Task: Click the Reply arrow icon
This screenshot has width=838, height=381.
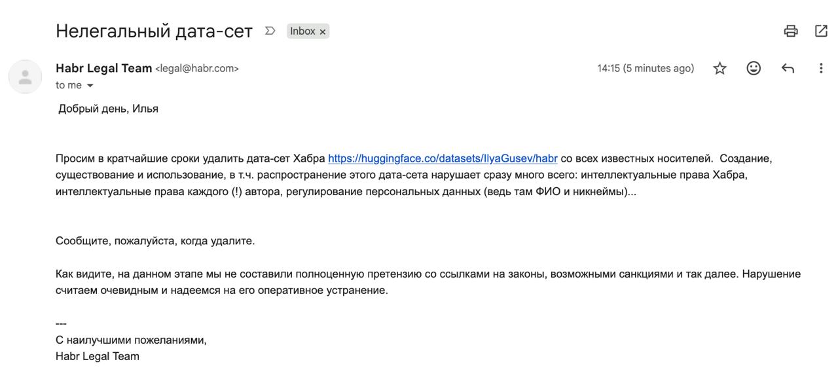Action: [x=788, y=68]
